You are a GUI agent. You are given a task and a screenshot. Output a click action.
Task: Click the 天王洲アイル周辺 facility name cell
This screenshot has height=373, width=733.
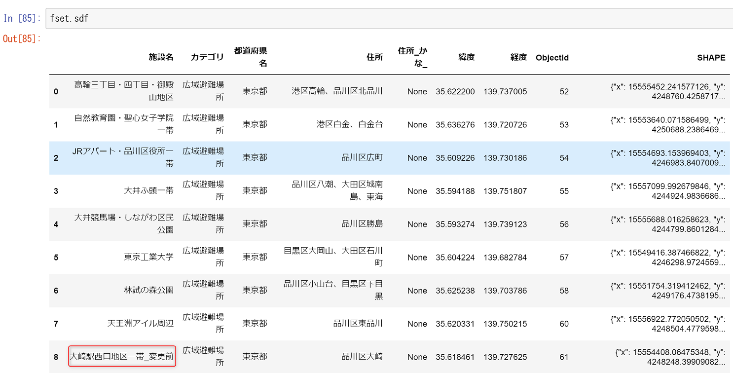141,324
